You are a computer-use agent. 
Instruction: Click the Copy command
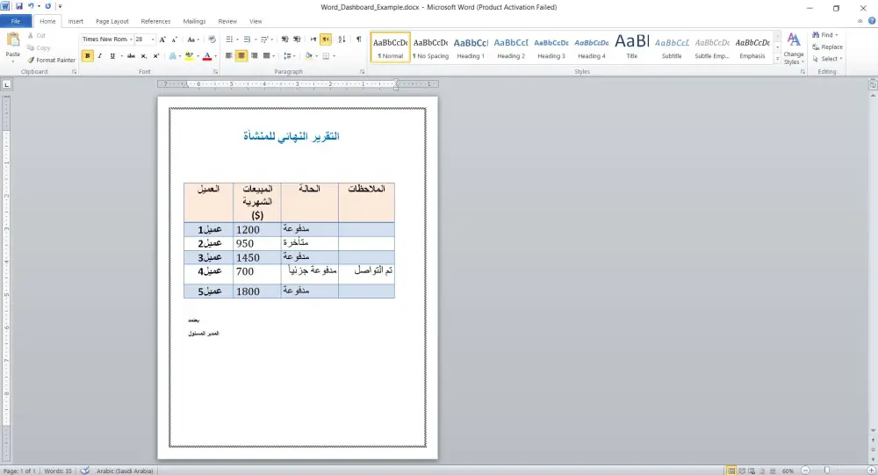(x=40, y=47)
